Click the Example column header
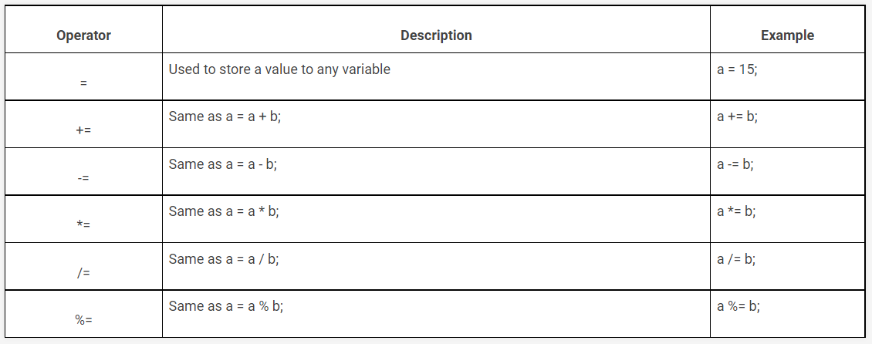Viewport: 872px width, 344px height. [x=787, y=35]
